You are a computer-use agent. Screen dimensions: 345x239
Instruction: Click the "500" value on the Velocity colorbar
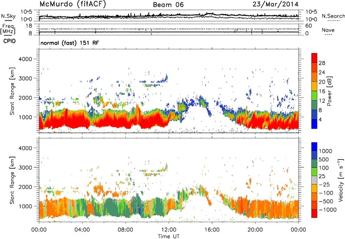325,160
